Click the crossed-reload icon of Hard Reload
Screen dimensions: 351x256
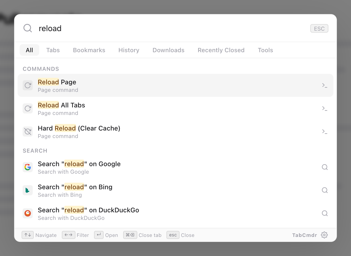click(x=28, y=132)
